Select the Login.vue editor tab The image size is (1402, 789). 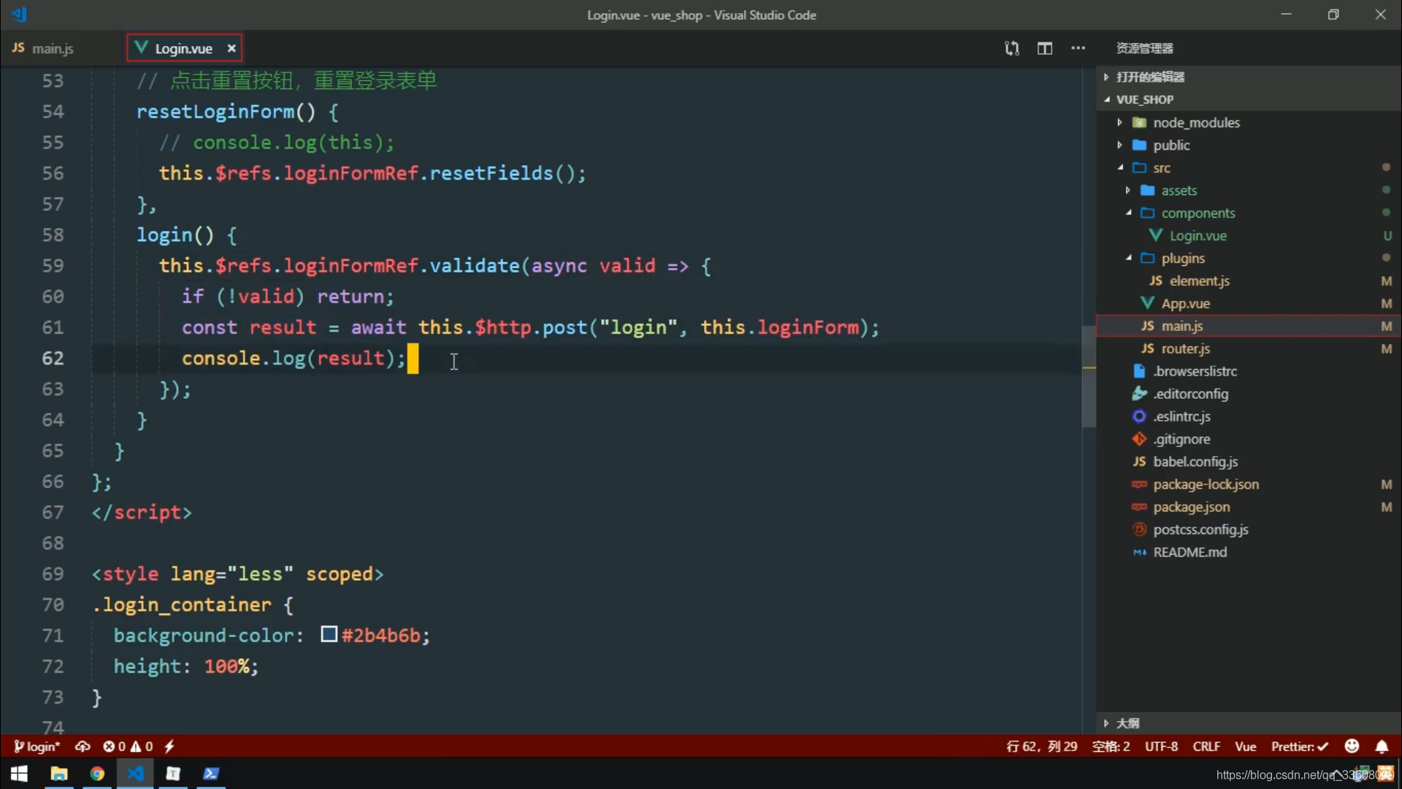coord(184,48)
